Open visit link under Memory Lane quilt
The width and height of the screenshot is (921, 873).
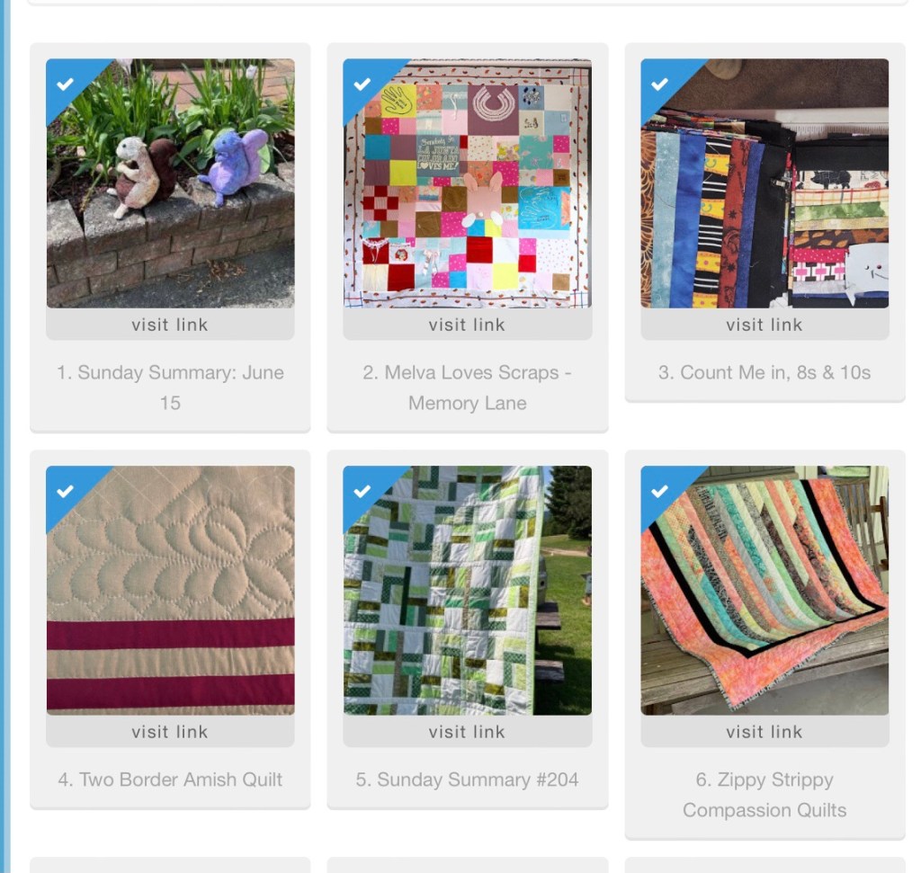(468, 324)
